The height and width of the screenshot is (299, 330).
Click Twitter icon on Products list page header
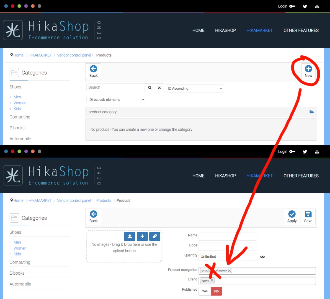(x=305, y=6)
